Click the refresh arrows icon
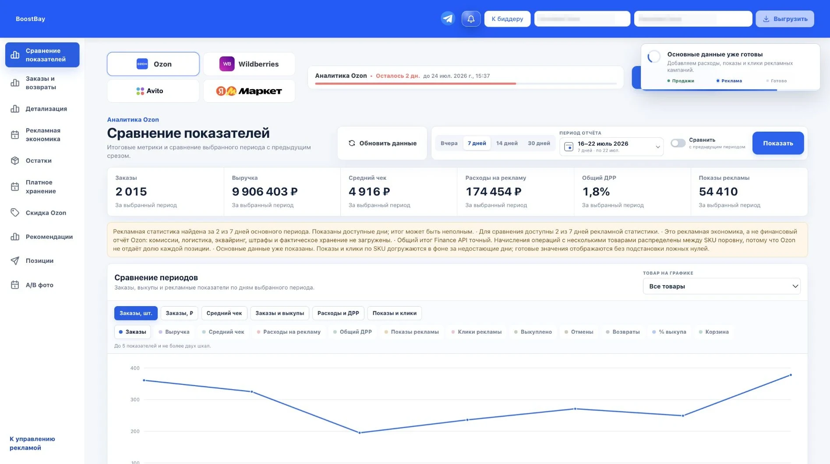Image resolution: width=830 pixels, height=464 pixels. (x=352, y=143)
